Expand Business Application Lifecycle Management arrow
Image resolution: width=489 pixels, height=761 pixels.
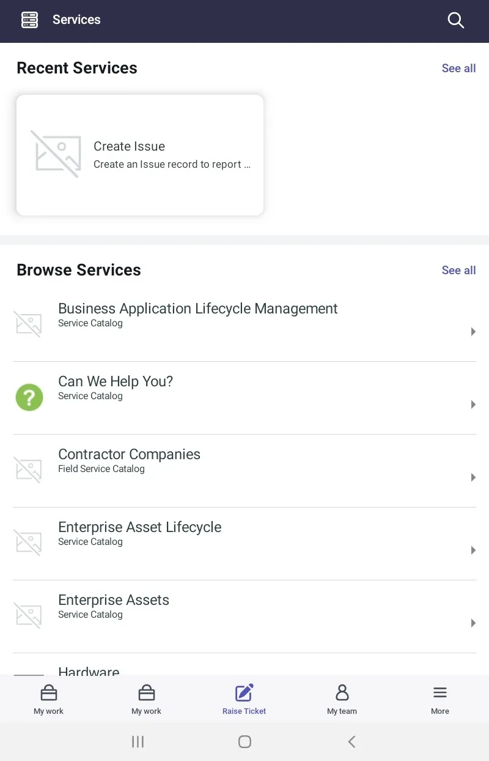473,332
